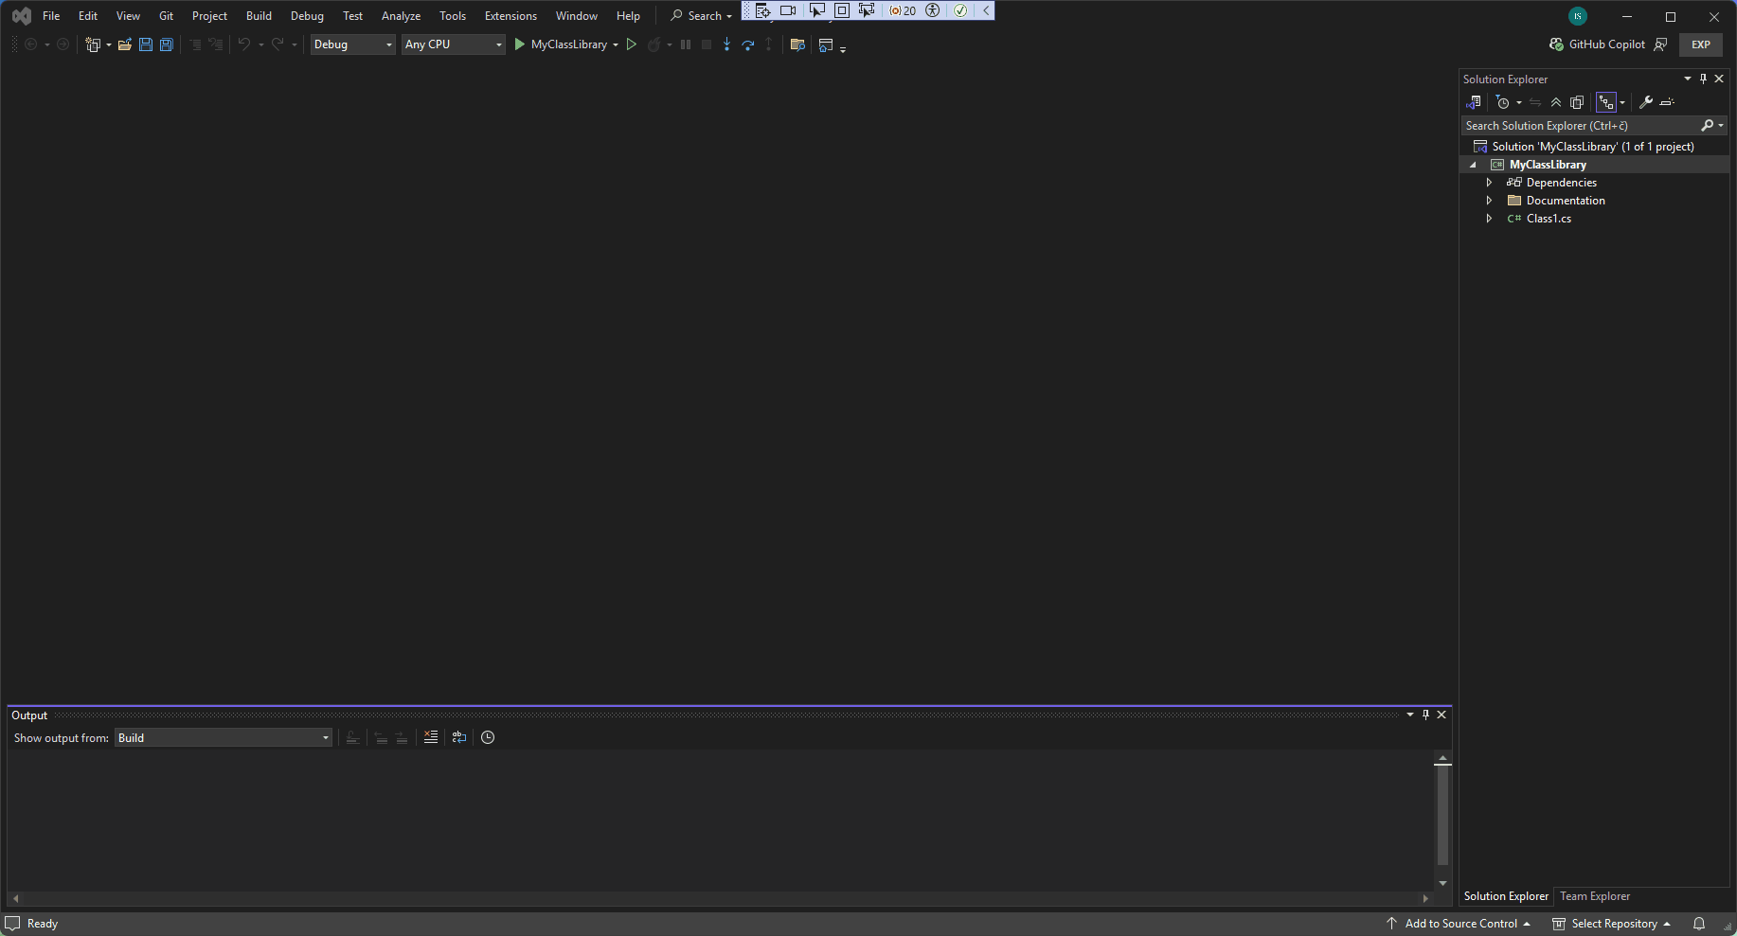Open the Extensions menu
Screen dimensions: 1737x936
(510, 16)
